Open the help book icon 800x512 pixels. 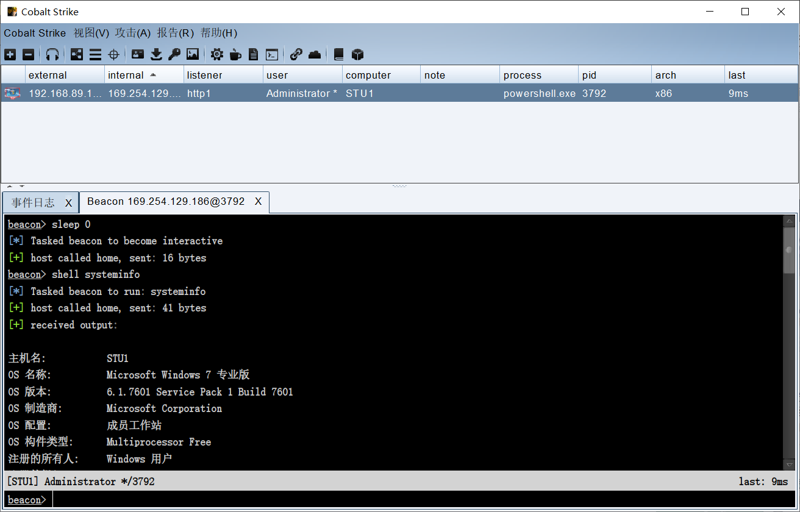pos(339,54)
